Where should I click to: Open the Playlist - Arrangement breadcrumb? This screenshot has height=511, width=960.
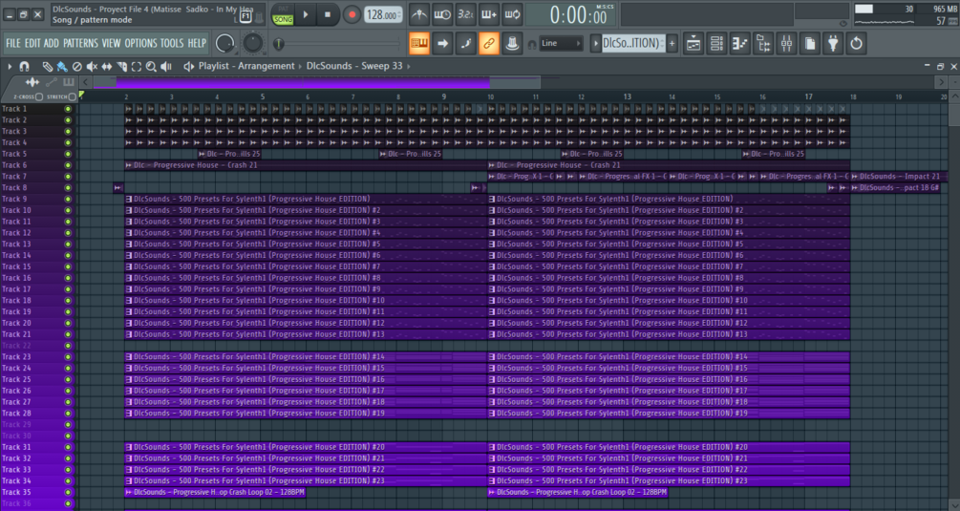click(246, 66)
